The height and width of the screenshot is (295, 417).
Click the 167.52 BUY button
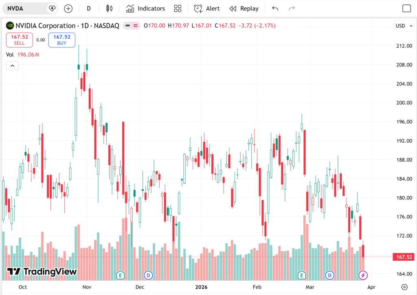pyautogui.click(x=61, y=40)
